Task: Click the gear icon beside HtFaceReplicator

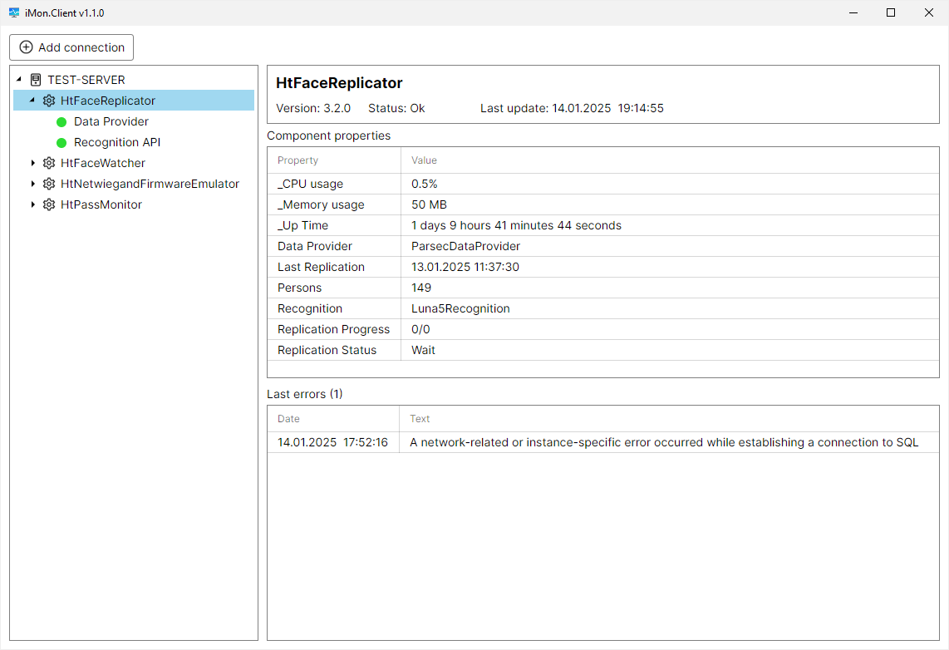Action: (x=49, y=101)
